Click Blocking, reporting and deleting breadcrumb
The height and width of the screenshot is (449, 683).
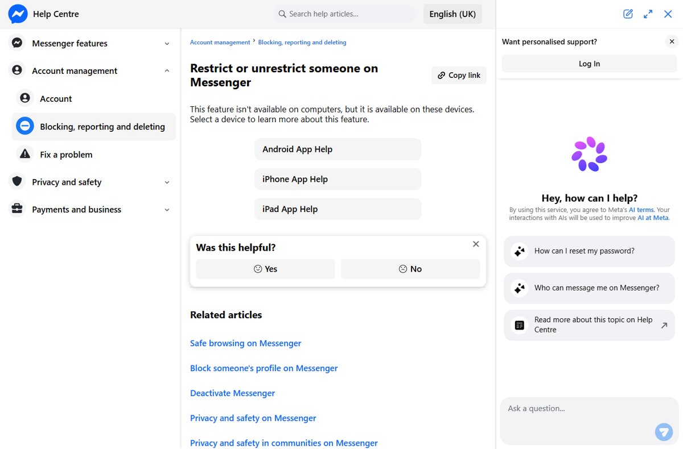click(x=302, y=42)
